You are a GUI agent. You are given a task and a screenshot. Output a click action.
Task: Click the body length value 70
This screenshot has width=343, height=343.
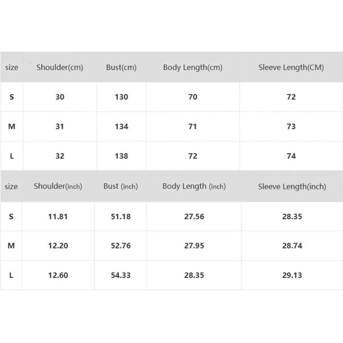coord(193,97)
